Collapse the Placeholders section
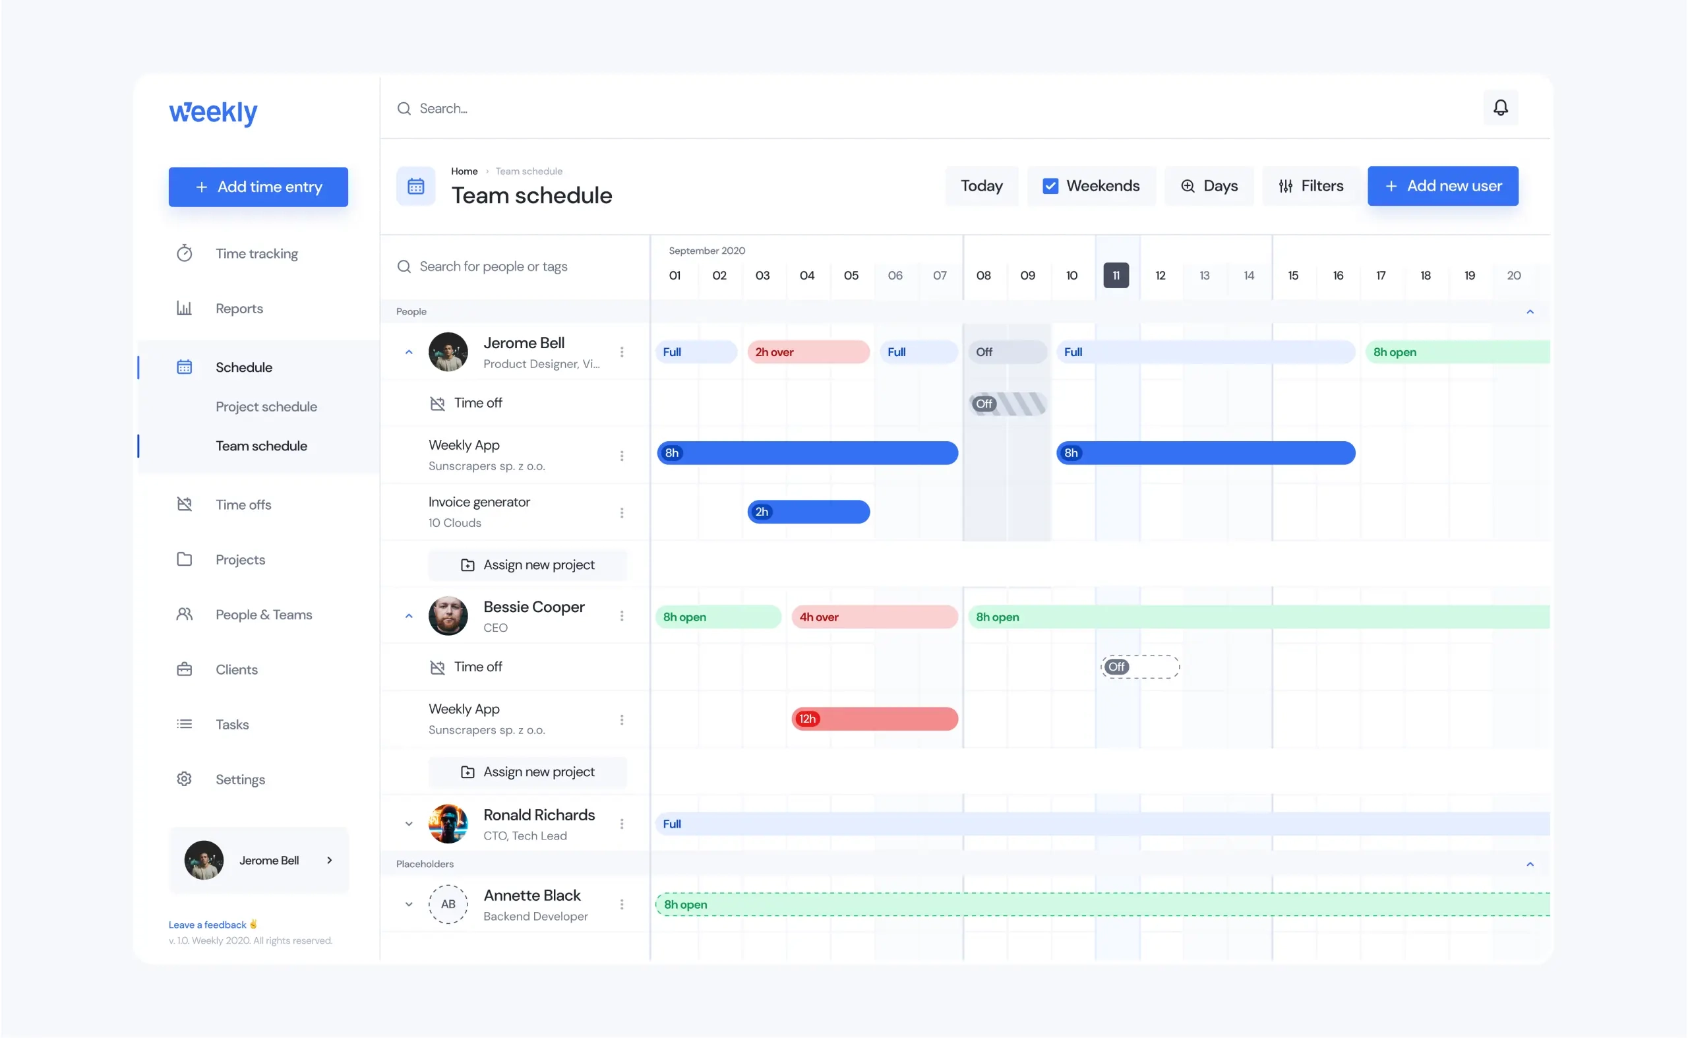 coord(1530,865)
